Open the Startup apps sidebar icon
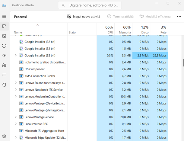The width and height of the screenshot is (184, 141). point(4,55)
